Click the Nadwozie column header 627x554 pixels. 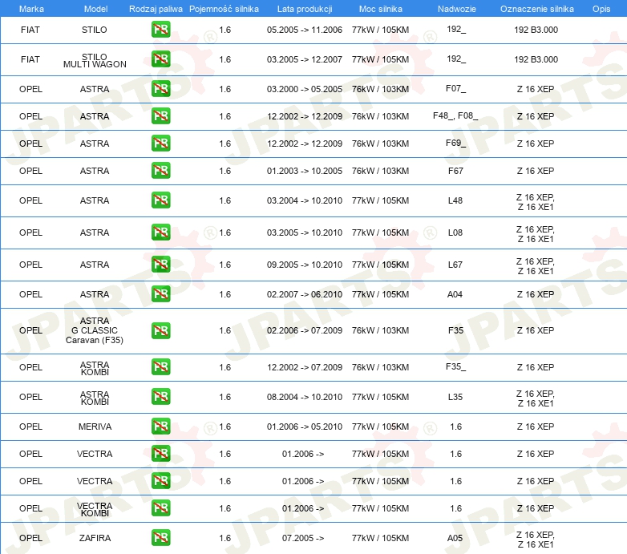[x=457, y=9]
